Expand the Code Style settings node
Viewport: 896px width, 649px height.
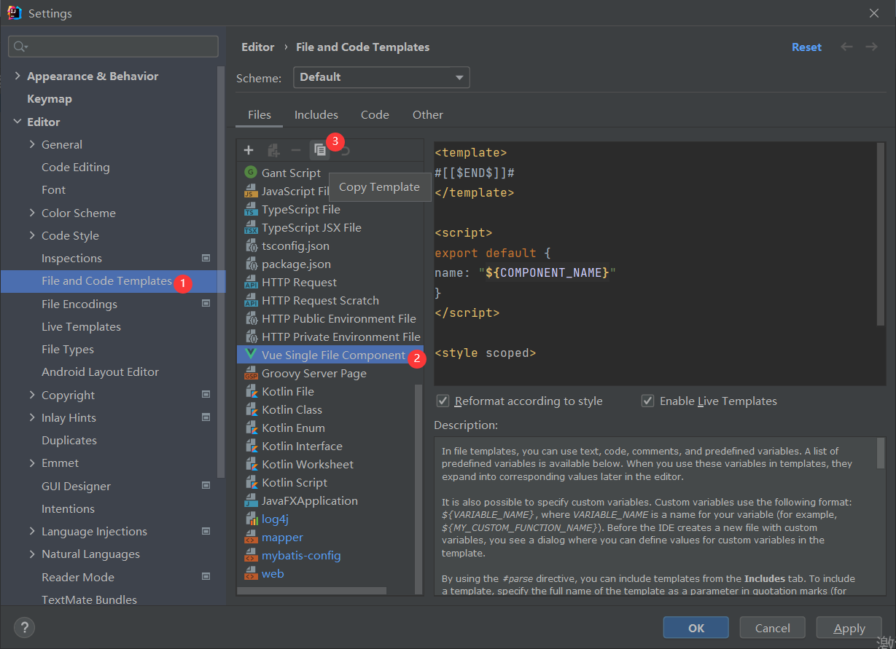pyautogui.click(x=32, y=235)
